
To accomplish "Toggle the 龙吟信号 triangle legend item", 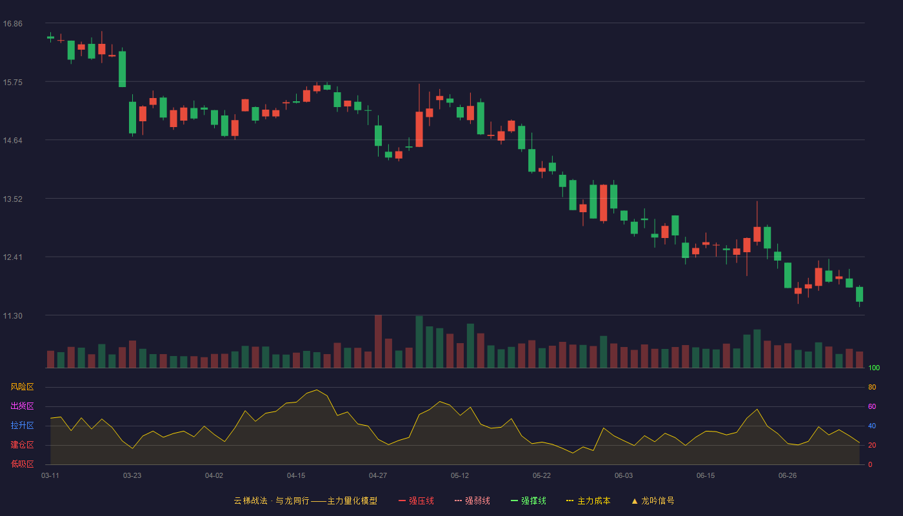I will pyautogui.click(x=653, y=501).
